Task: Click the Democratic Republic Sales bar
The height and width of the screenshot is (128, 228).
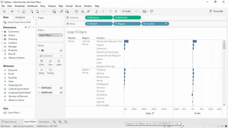Action: pyautogui.click(x=126, y=41)
